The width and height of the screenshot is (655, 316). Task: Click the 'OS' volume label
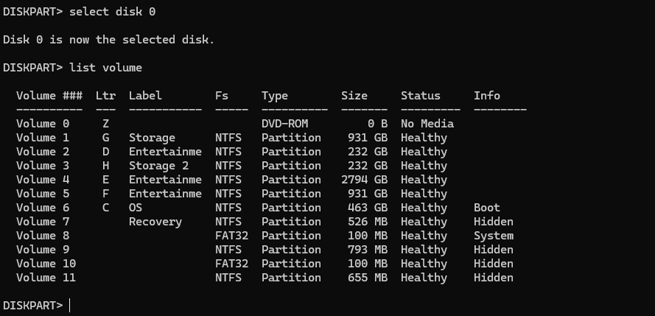pyautogui.click(x=136, y=208)
